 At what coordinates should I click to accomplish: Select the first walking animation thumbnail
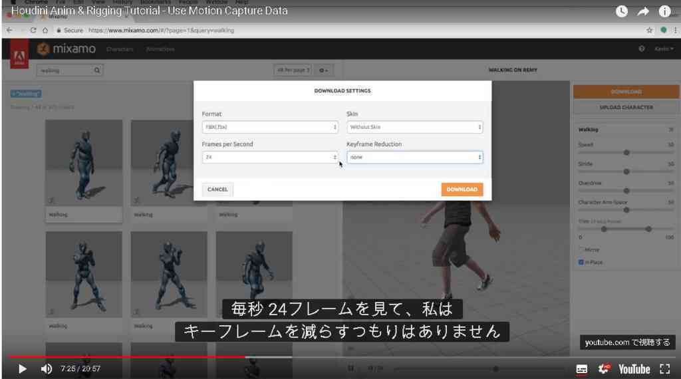pyautogui.click(x=84, y=163)
